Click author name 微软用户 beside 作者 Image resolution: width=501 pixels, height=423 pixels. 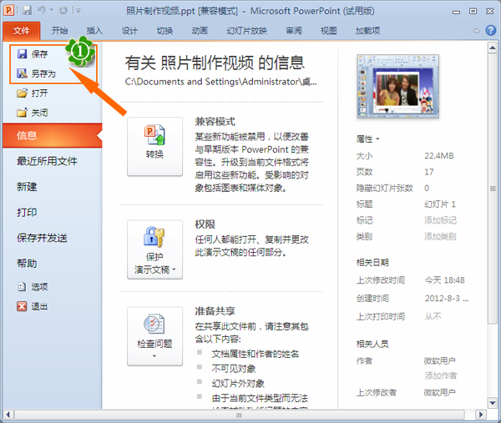point(440,361)
